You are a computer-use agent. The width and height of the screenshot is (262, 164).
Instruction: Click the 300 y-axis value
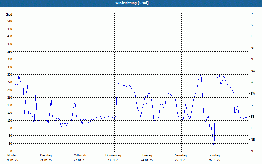pyautogui.click(x=10, y=75)
